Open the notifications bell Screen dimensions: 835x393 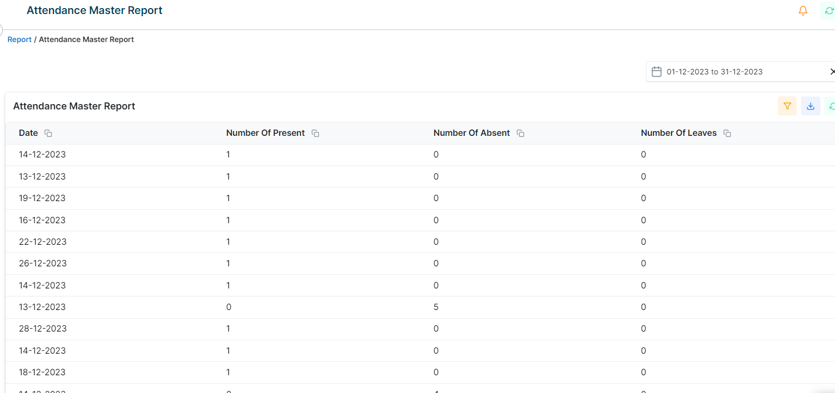click(x=803, y=11)
